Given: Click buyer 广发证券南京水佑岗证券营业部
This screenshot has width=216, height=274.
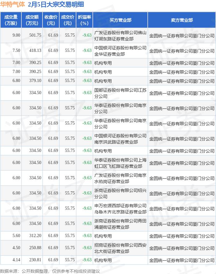Looking at the screenshot, I should [120, 178].
